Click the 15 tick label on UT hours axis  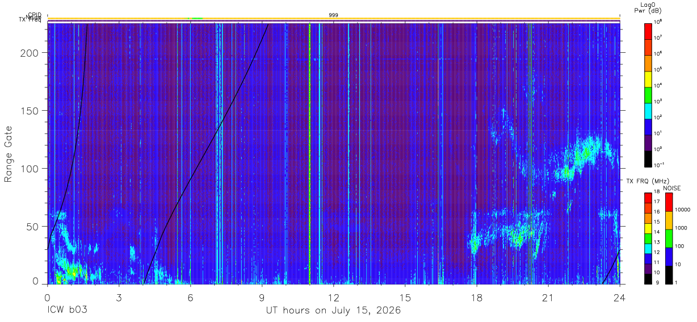click(405, 298)
